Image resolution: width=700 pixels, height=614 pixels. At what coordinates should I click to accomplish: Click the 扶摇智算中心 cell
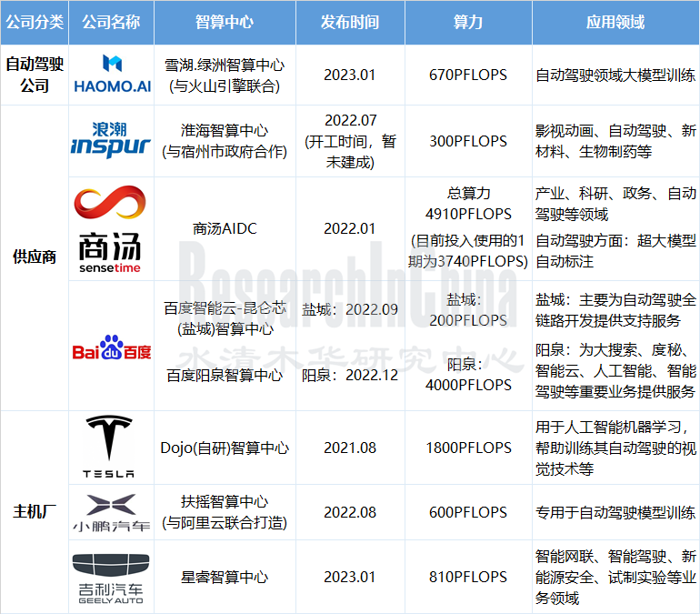[x=225, y=512]
